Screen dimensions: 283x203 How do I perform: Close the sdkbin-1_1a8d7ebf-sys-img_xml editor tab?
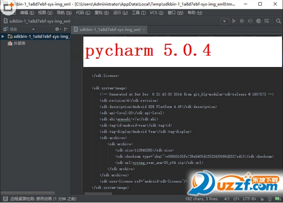[144, 30]
